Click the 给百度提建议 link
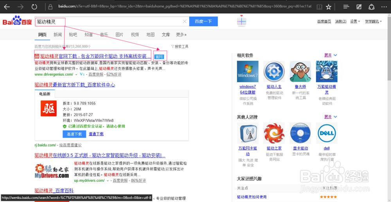 (70, 145)
